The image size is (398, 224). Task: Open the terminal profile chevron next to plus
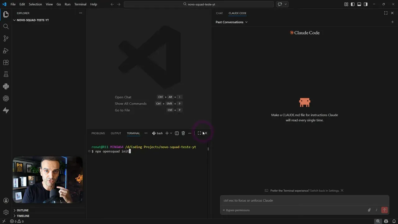point(171,133)
